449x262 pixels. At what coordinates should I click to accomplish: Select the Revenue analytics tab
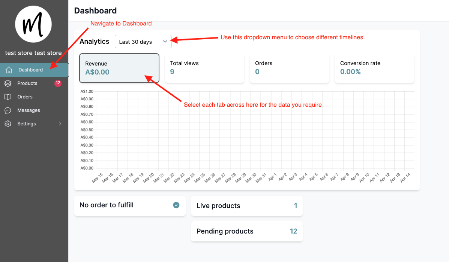119,68
